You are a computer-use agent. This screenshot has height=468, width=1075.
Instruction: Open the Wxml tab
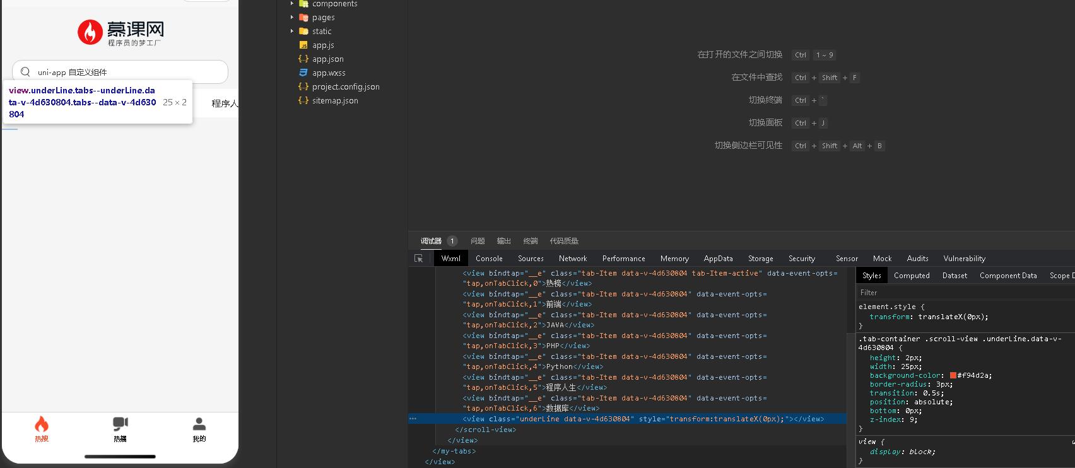[x=451, y=259]
